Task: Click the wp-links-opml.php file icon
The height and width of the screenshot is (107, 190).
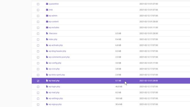Action: point(47,75)
